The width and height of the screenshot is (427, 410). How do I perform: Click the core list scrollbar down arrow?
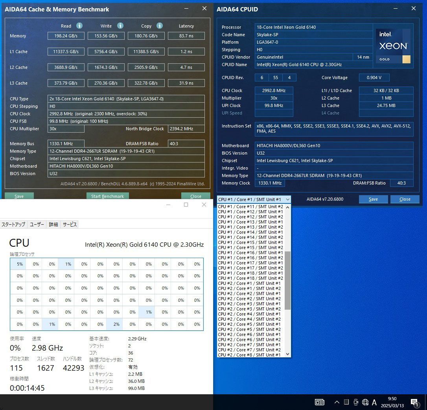287,354
